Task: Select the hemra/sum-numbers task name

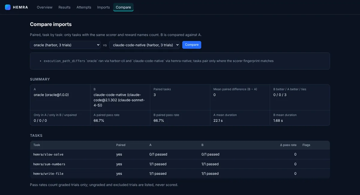Action: point(49,164)
